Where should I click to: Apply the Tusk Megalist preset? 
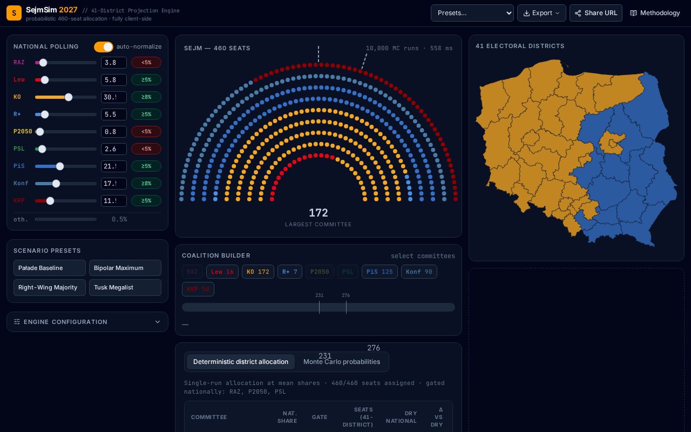pos(125,287)
